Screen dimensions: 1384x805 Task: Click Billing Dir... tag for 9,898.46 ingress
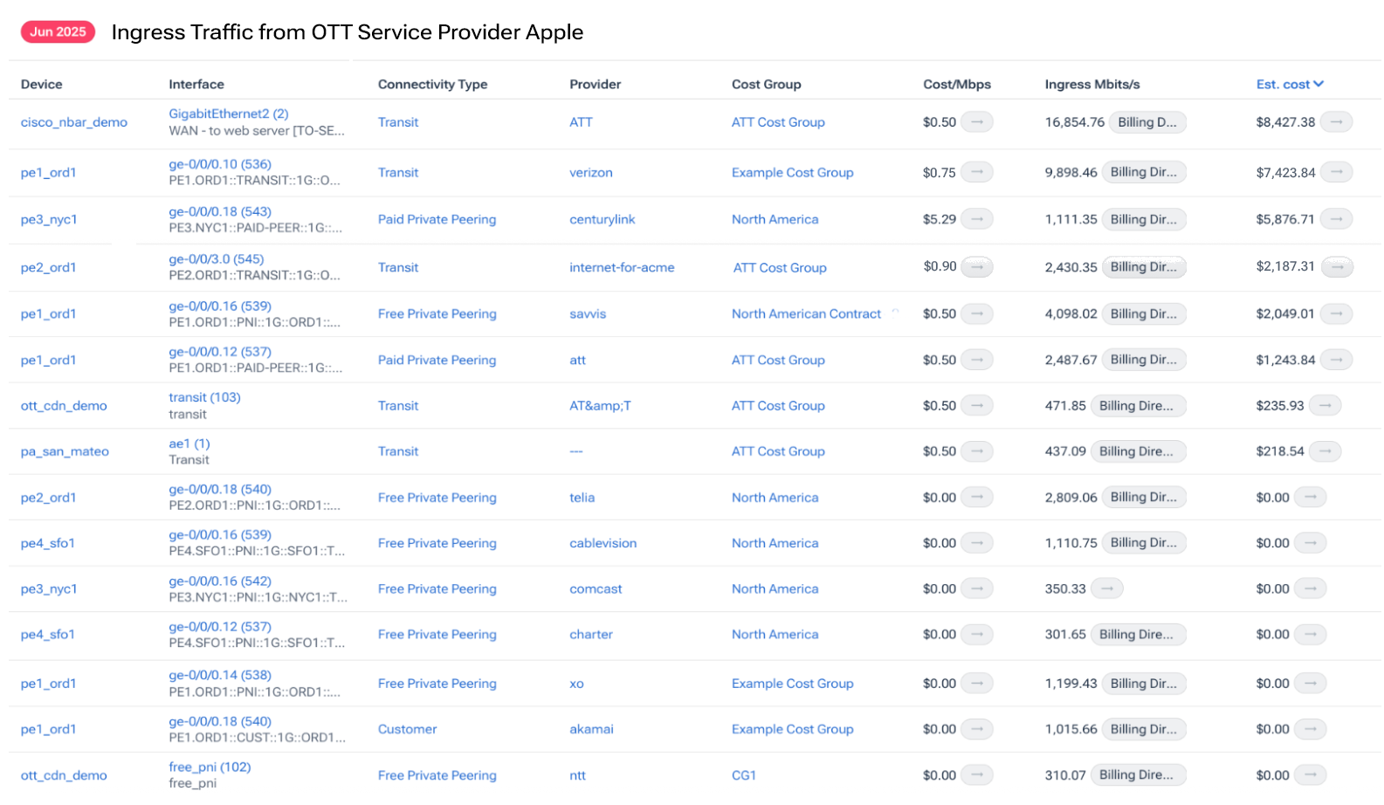click(1144, 173)
